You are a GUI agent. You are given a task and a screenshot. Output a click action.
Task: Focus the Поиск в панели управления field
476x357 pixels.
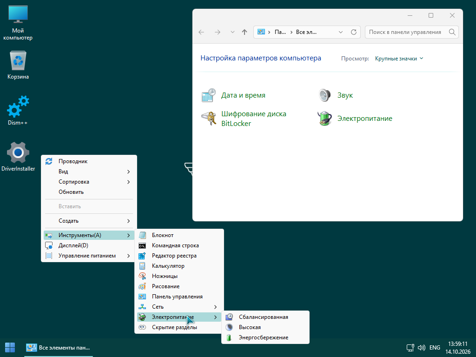click(412, 32)
